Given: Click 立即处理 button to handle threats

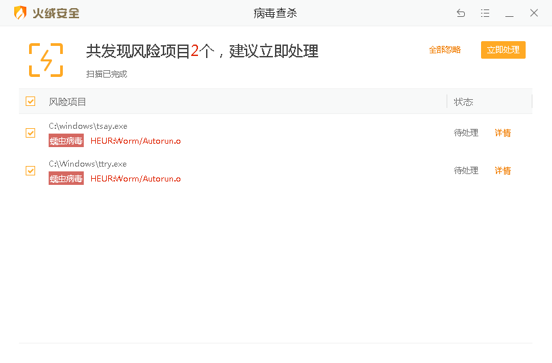Looking at the screenshot, I should coord(503,50).
